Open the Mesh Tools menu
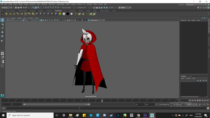The width and height of the screenshot is (210, 118). point(52,4)
